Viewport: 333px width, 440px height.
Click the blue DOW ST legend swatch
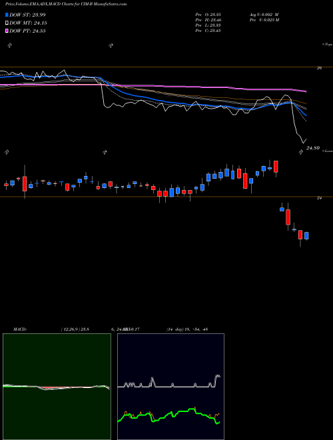(x=7, y=15)
